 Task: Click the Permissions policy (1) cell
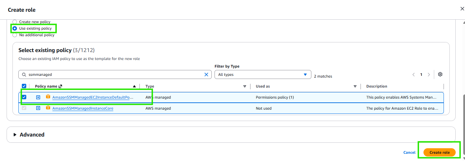point(275,97)
